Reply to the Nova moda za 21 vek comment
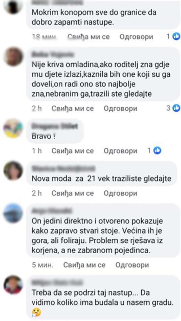This screenshot has height=321, width=181. (120, 193)
